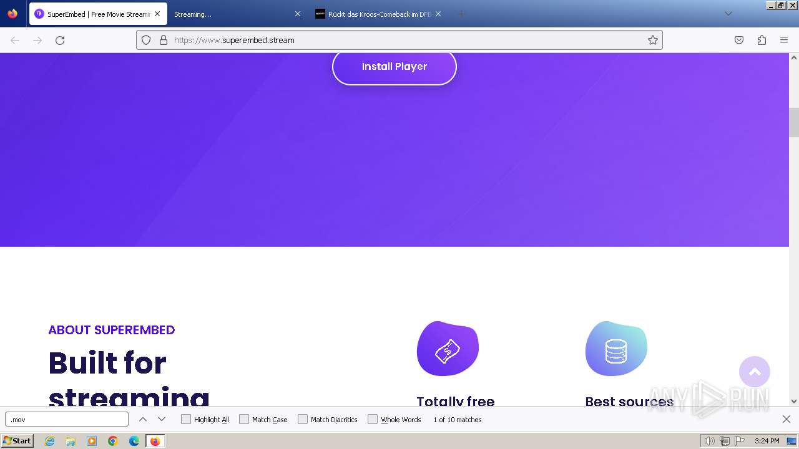Save page to Pocket
799x449 pixels.
coord(739,40)
